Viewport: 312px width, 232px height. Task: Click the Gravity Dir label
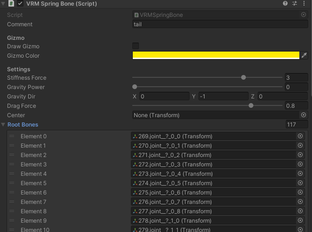(x=21, y=97)
